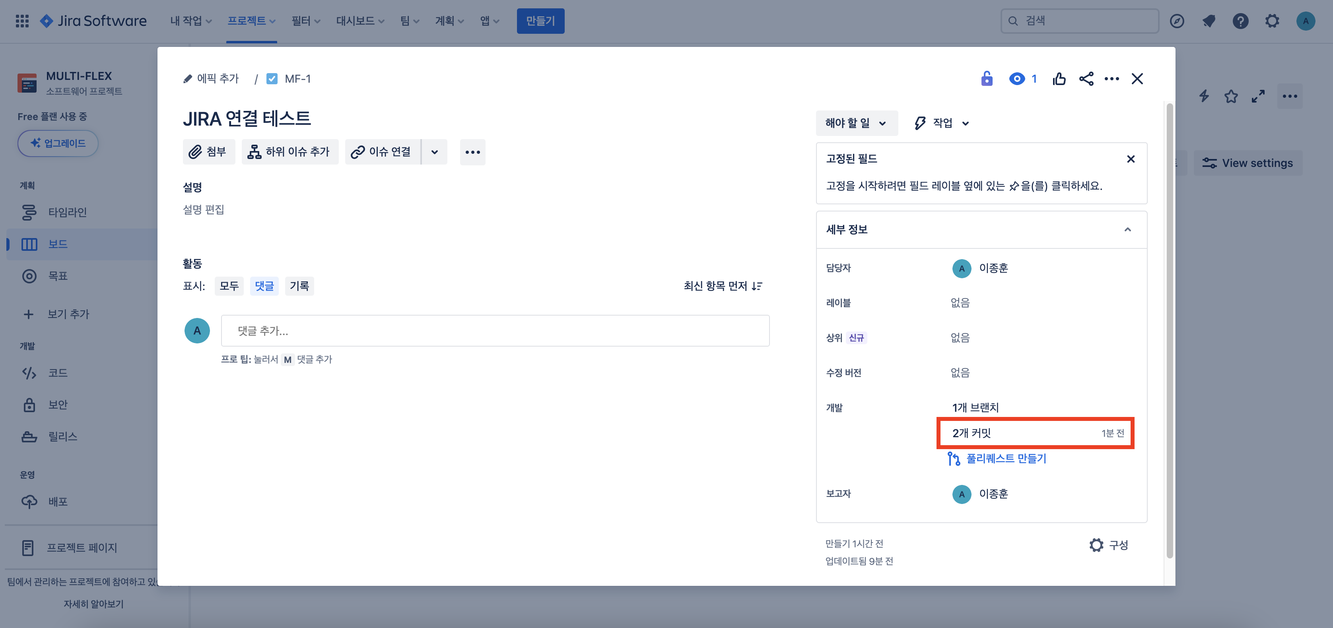Click the 첨부 attach button
Viewport: 1333px width, 628px height.
208,152
